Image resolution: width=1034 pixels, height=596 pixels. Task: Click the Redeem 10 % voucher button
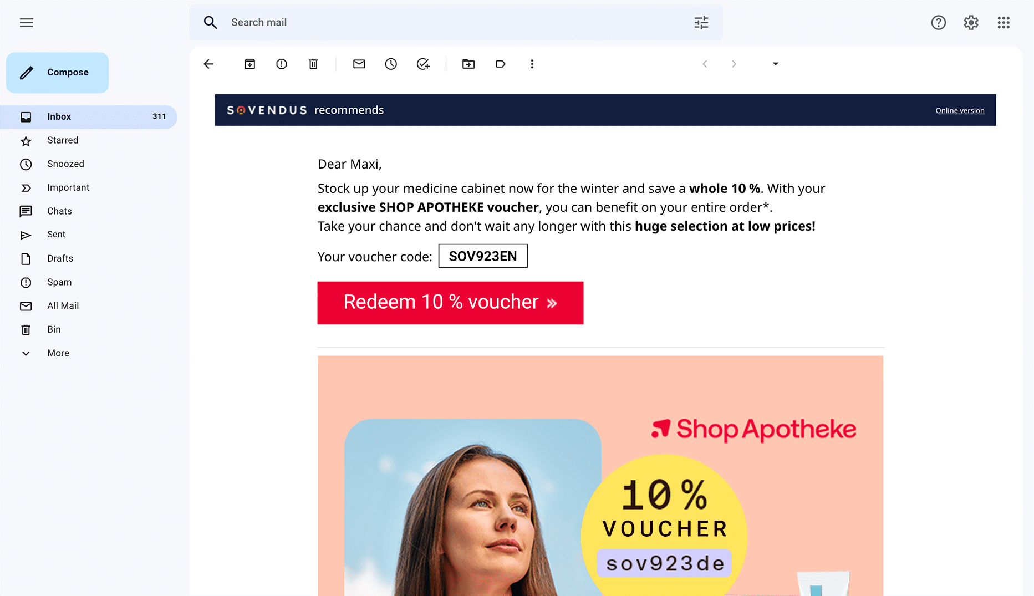450,303
